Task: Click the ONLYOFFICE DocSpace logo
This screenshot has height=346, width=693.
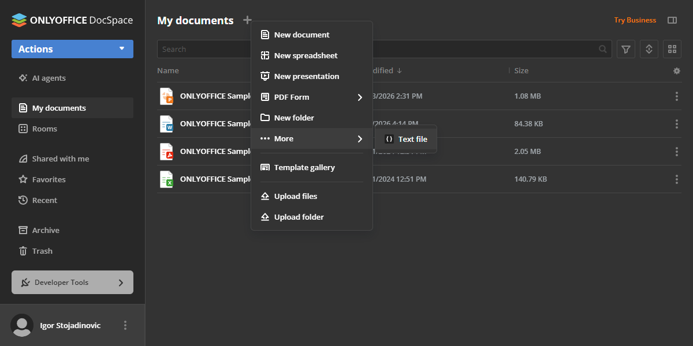Action: [72, 20]
